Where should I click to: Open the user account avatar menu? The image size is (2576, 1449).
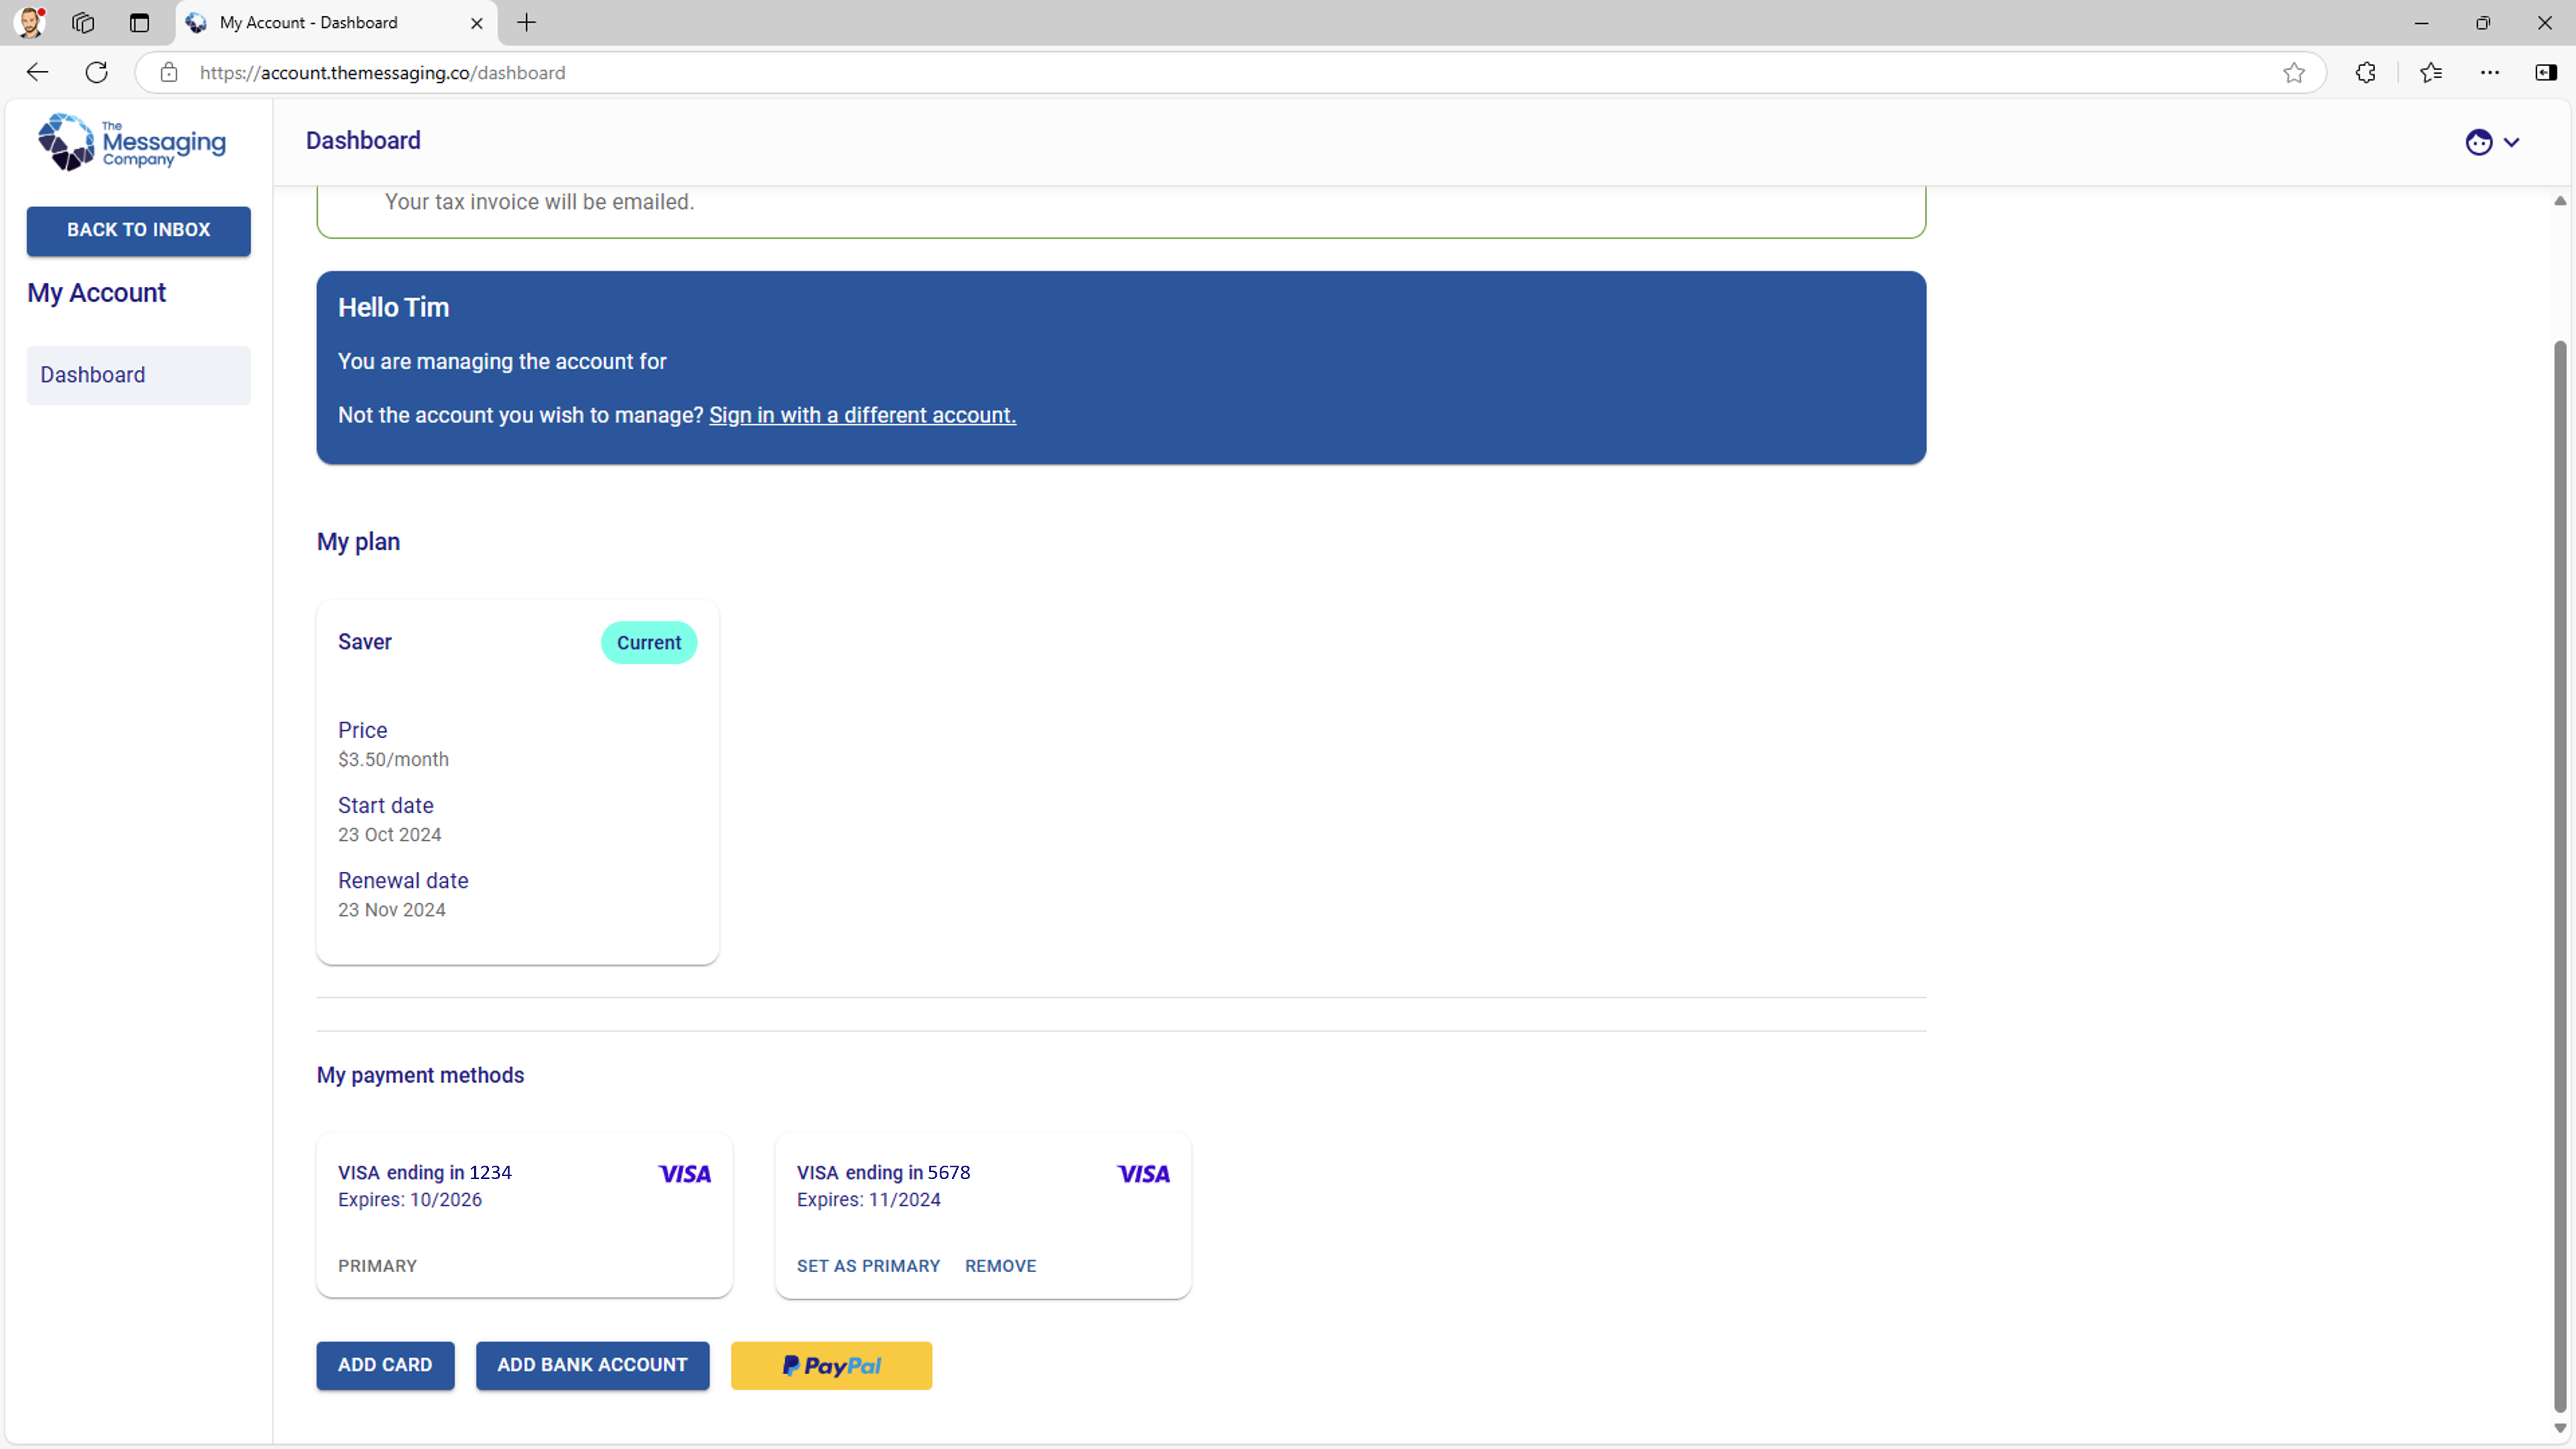(2491, 142)
